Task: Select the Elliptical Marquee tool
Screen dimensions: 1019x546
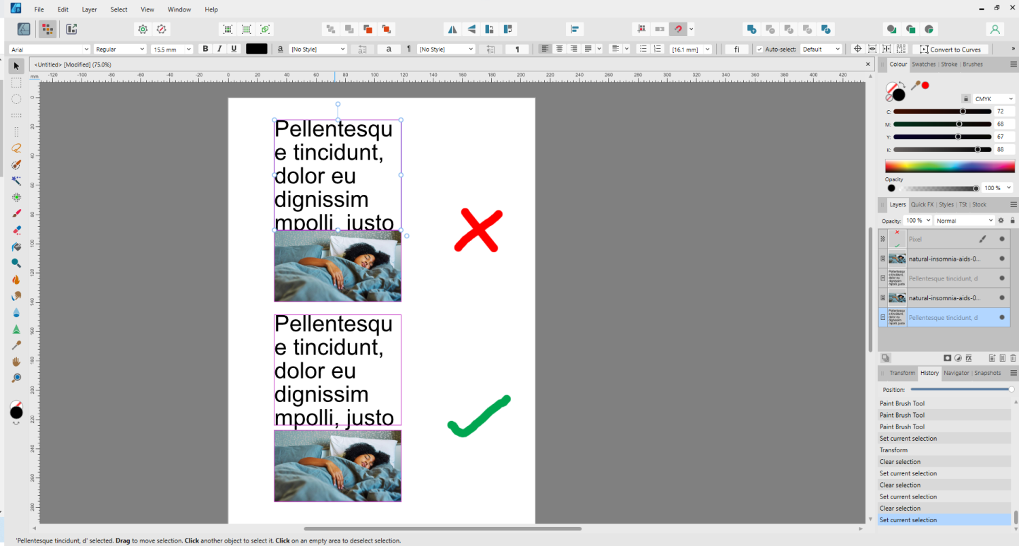Action: click(x=16, y=98)
